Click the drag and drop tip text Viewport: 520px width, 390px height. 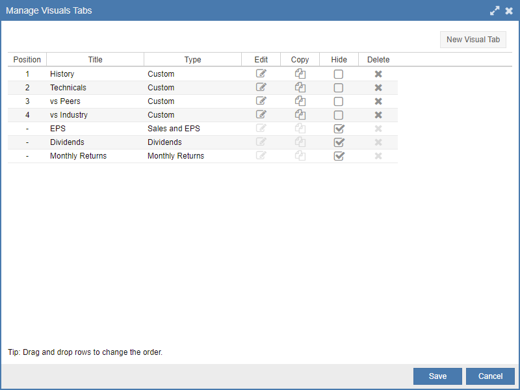[85, 352]
